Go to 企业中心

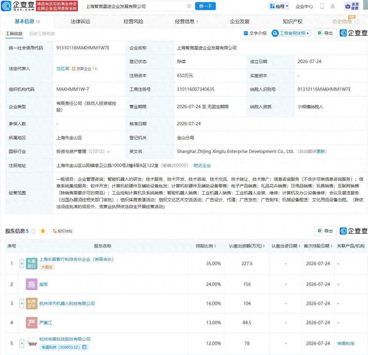pos(304,6)
